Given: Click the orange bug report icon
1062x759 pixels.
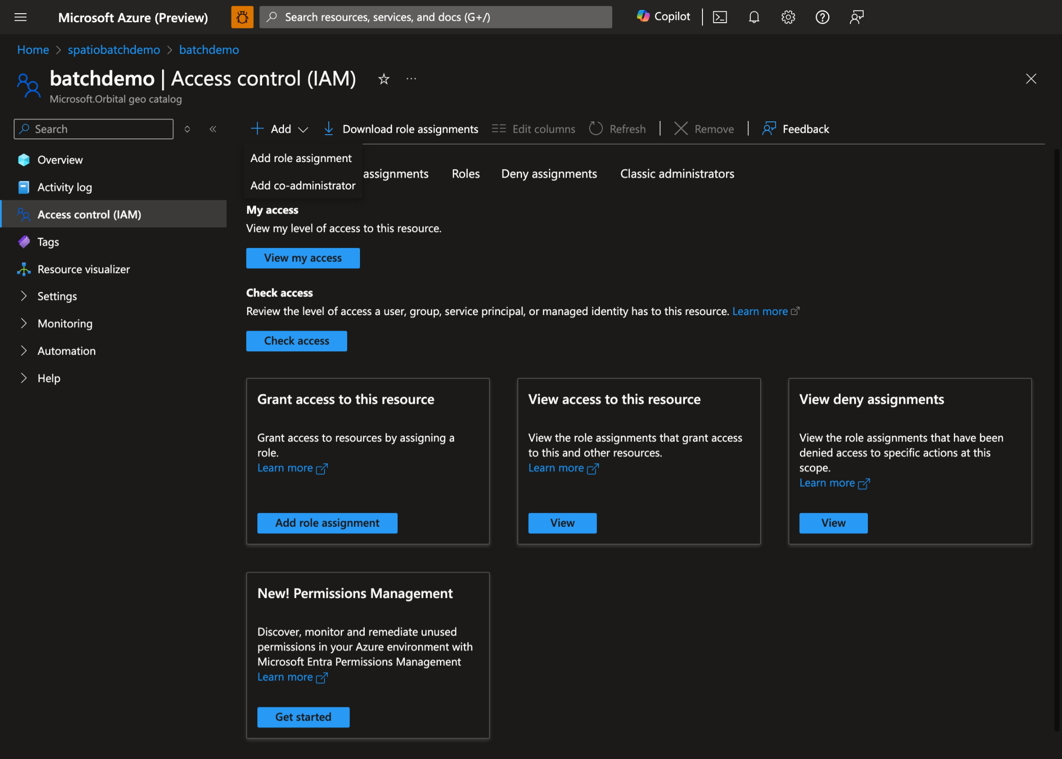Looking at the screenshot, I should [242, 17].
